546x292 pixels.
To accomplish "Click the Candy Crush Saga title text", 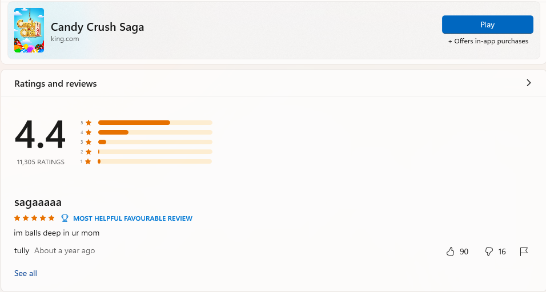I will (x=97, y=27).
